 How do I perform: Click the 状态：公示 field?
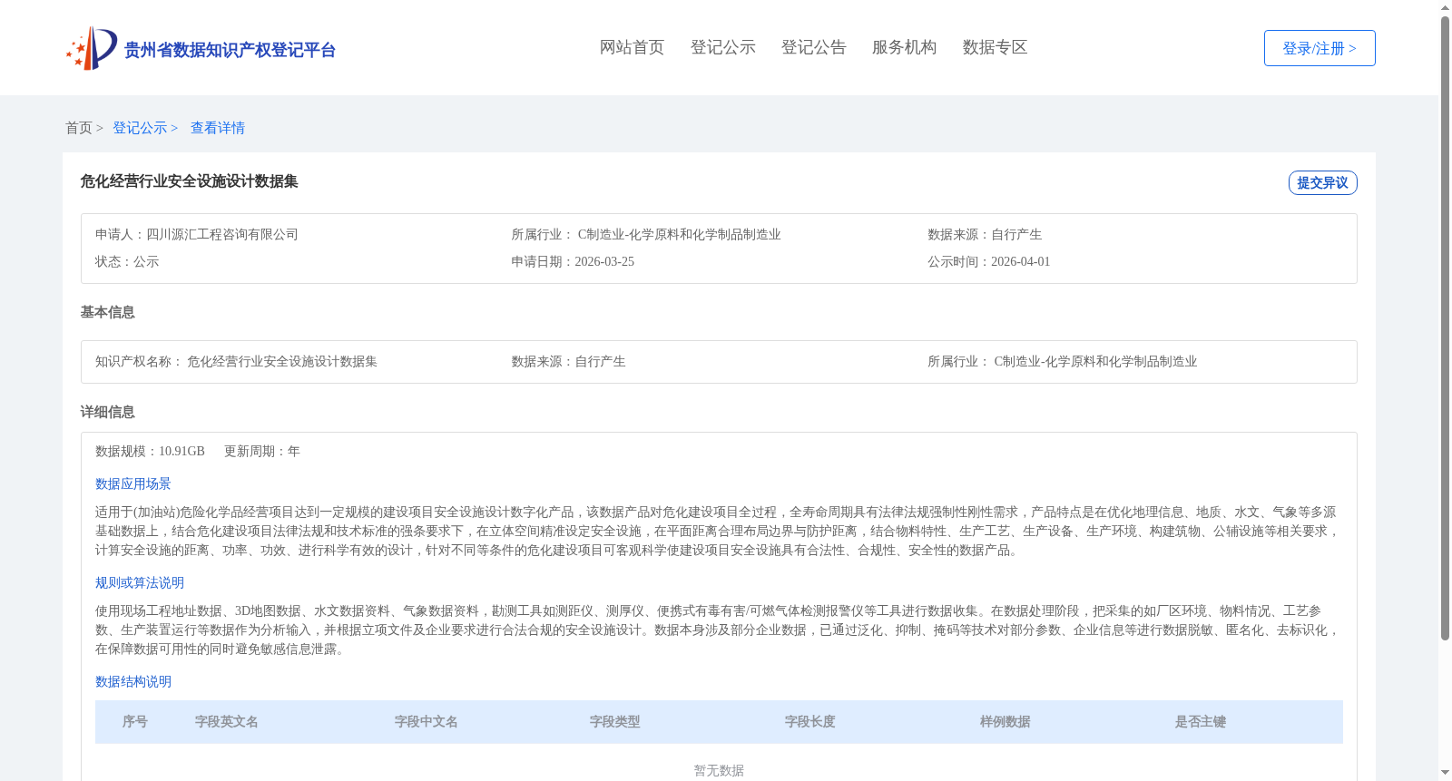coord(127,261)
